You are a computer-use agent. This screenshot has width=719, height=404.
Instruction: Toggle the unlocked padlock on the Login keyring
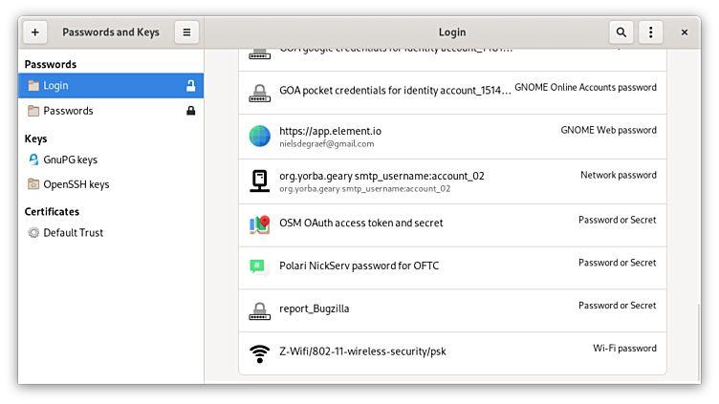coord(191,86)
